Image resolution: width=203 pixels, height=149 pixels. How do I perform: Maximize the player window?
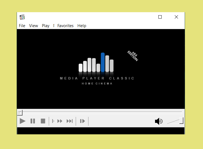coord(160,17)
